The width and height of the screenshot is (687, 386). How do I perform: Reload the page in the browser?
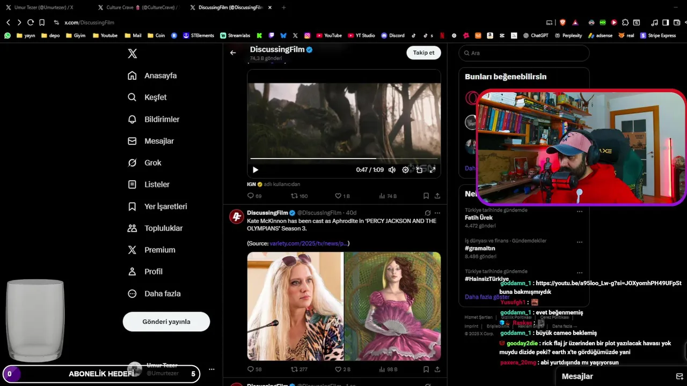(x=31, y=23)
